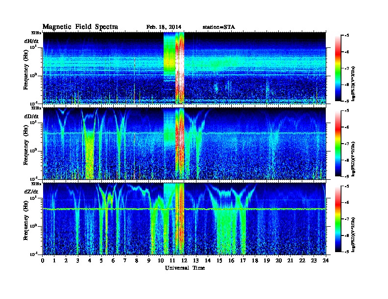Select the dH/dt panel label
The height and width of the screenshot is (299, 388).
coord(31,41)
